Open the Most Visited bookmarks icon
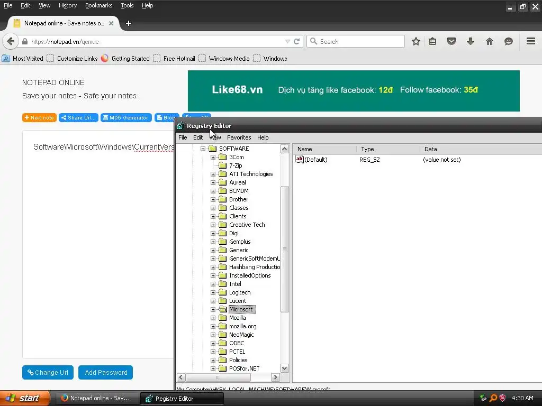 [6, 58]
